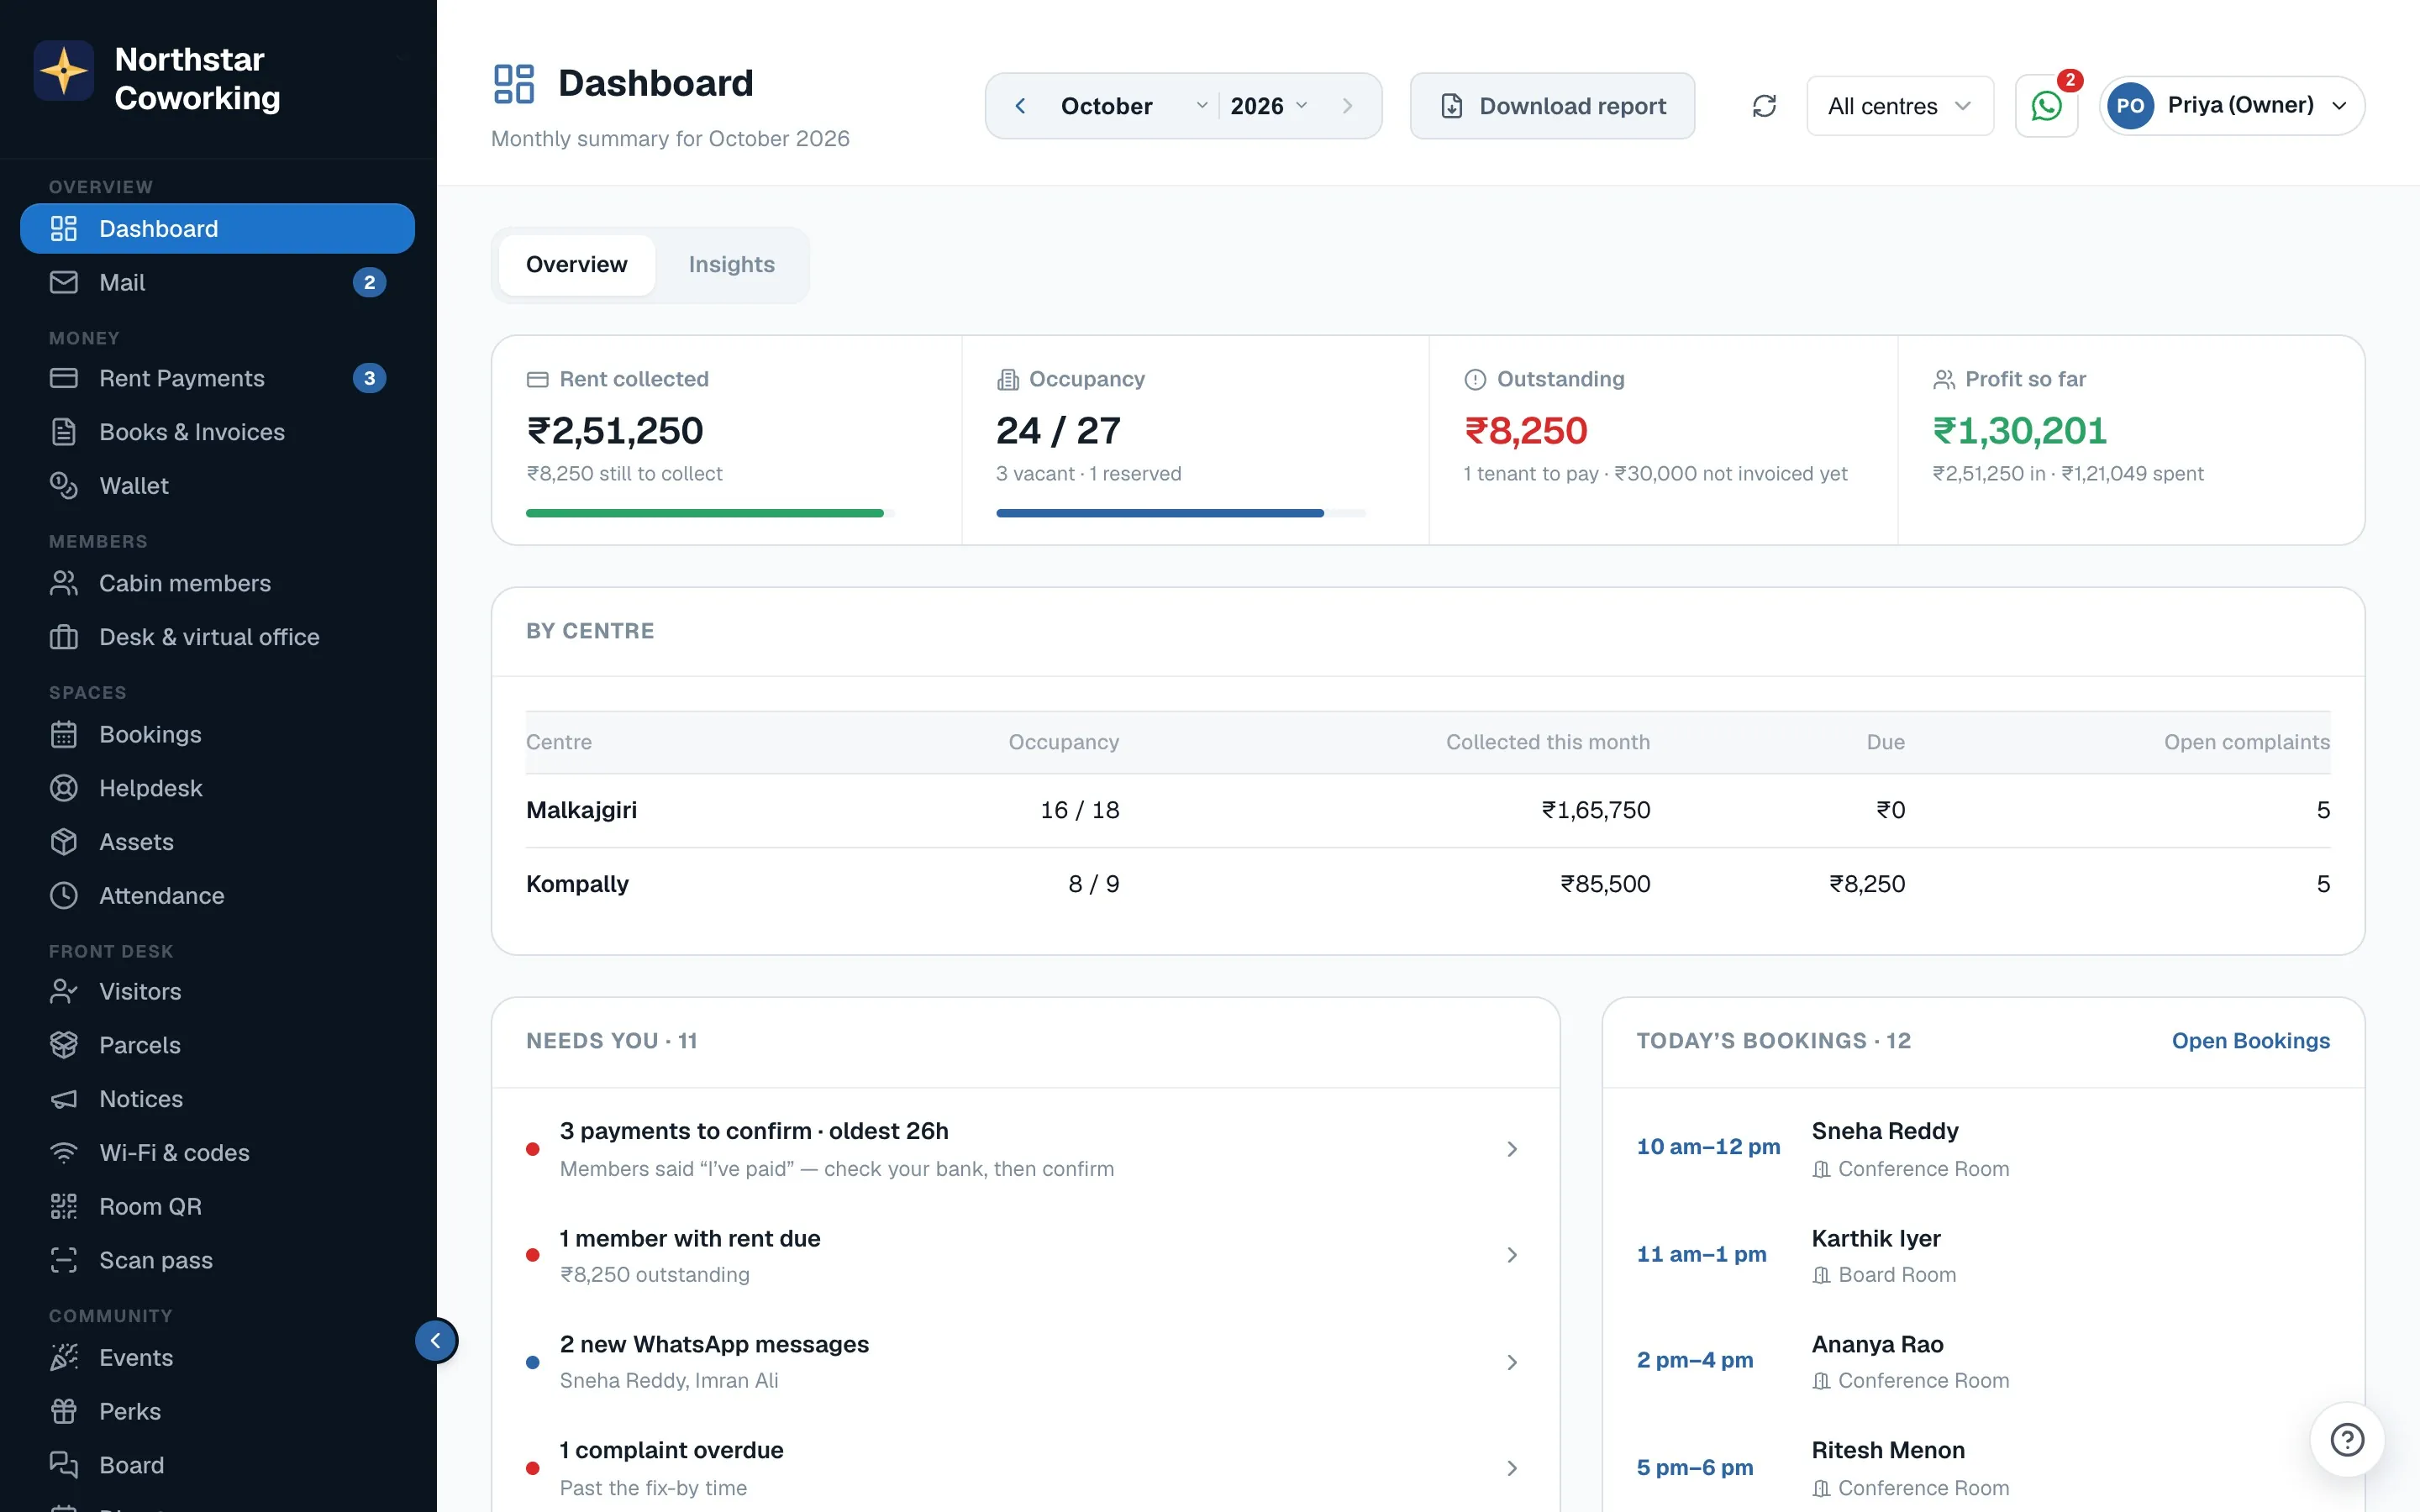The height and width of the screenshot is (1512, 2420).
Task: Click the Room QR code icon
Action: point(64,1207)
